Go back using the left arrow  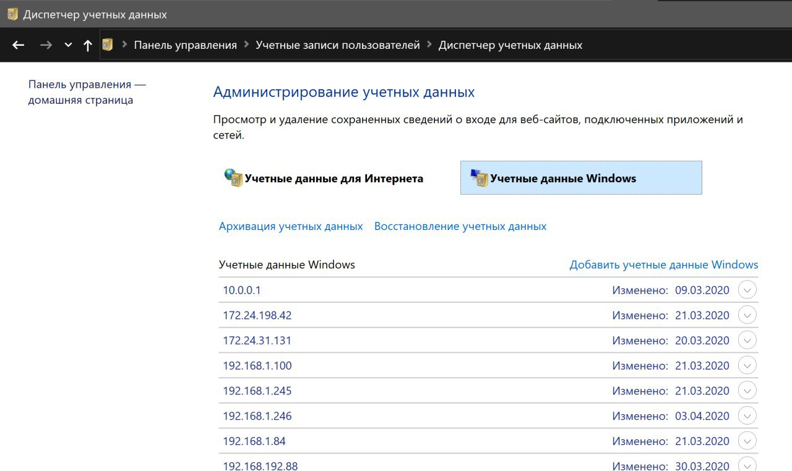[18, 45]
